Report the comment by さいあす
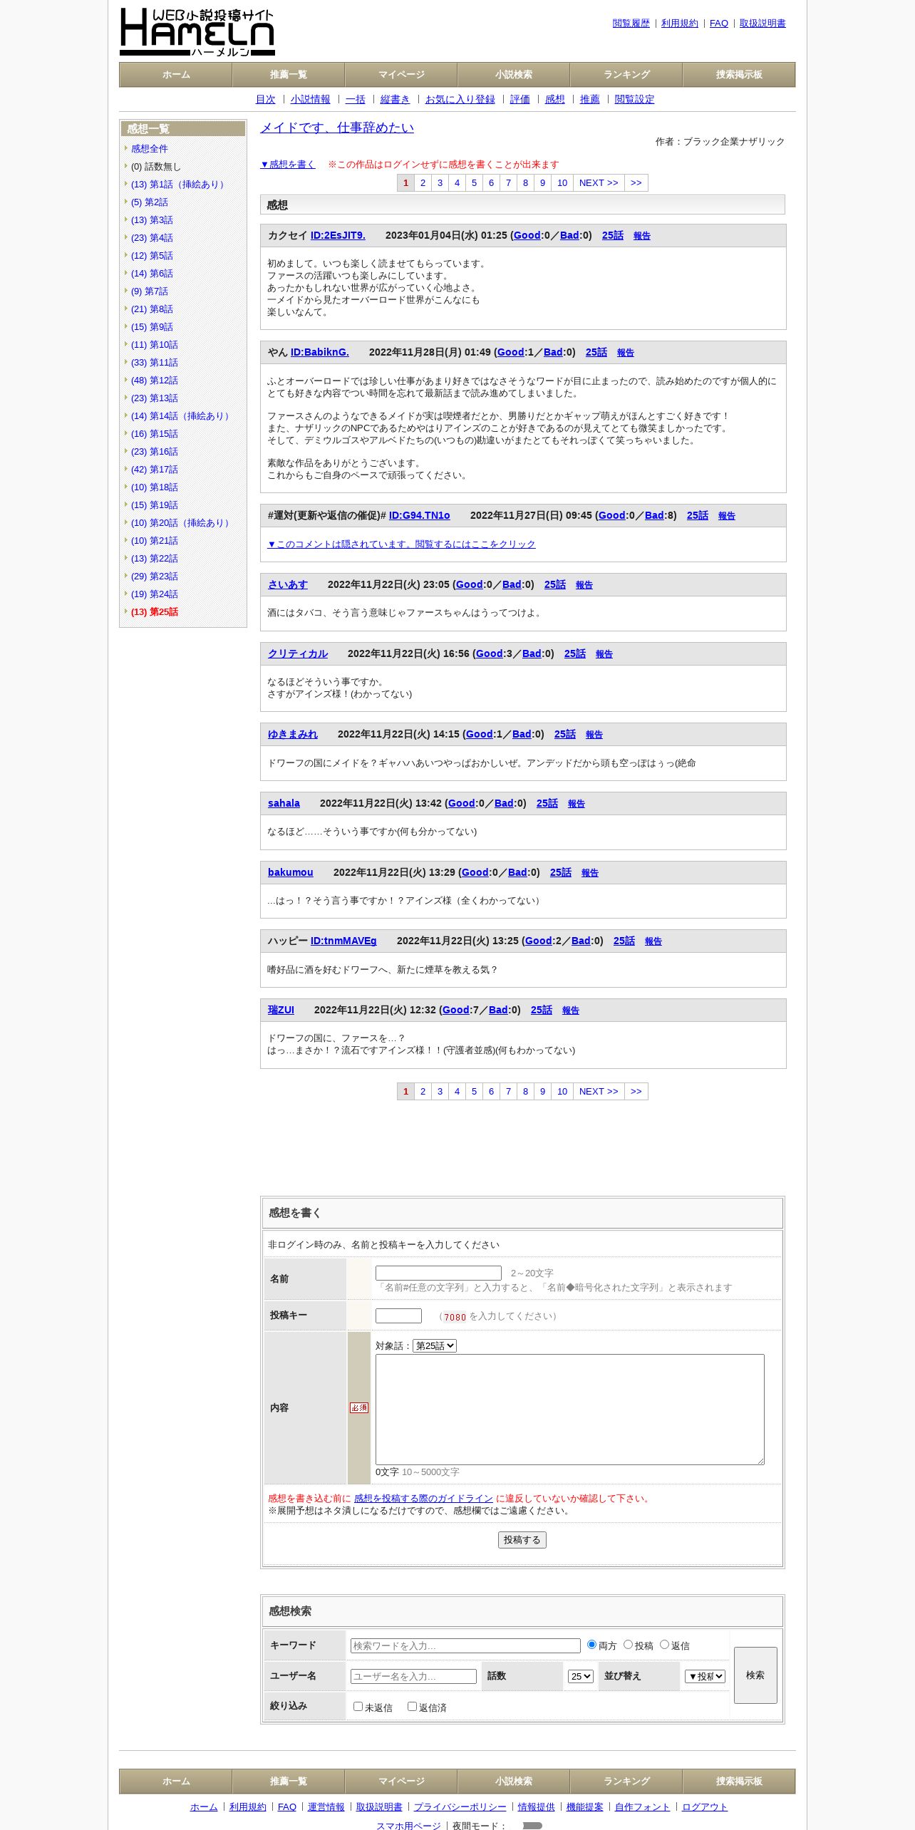This screenshot has width=915, height=1830. 584,584
